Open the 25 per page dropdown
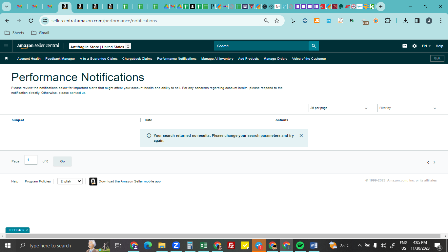Viewport: 448px width, 252px height. pyautogui.click(x=339, y=108)
